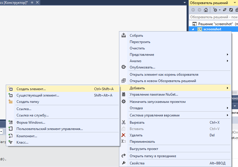This screenshot has height=167, width=238.
Task: Click the Windows Form icon
Action: coord(10,122)
